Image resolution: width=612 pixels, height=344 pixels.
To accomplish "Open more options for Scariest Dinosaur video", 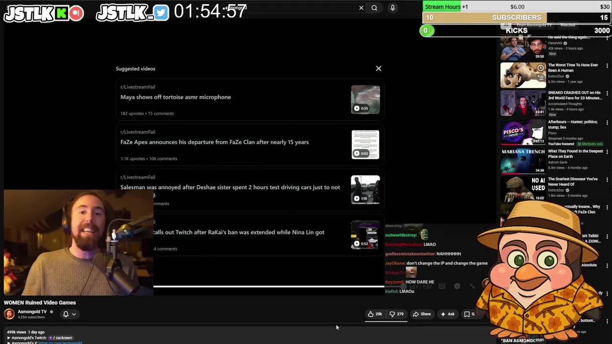I will coord(607,179).
